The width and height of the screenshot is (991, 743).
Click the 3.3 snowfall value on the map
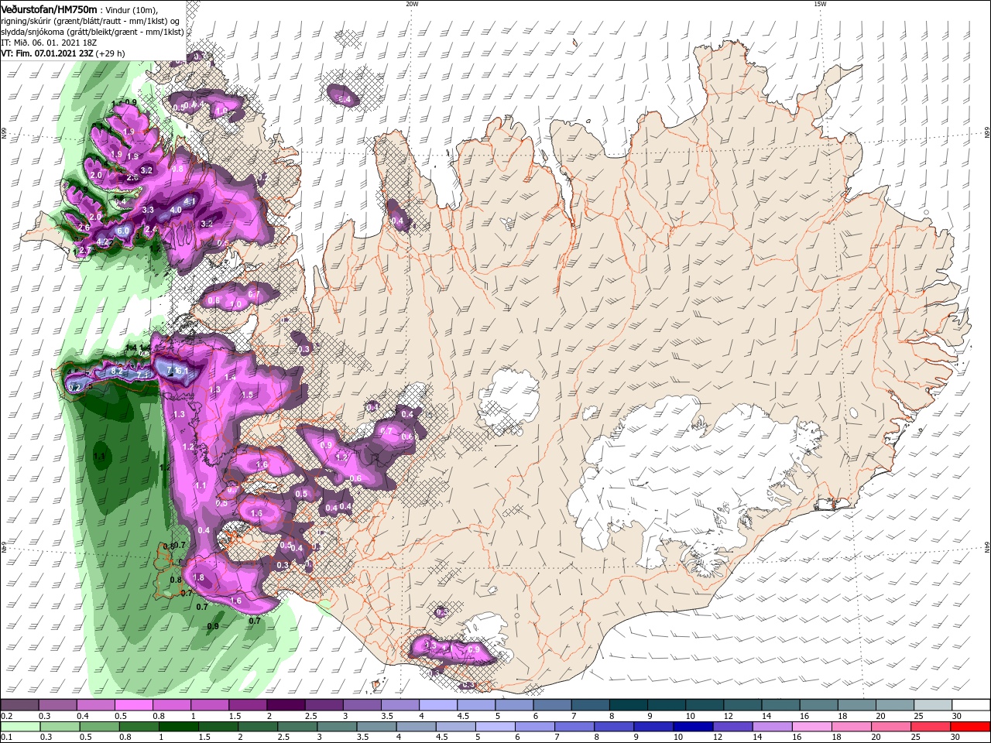[x=149, y=210]
